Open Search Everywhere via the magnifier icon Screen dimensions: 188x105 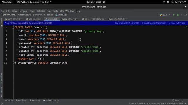[x=186, y=15]
